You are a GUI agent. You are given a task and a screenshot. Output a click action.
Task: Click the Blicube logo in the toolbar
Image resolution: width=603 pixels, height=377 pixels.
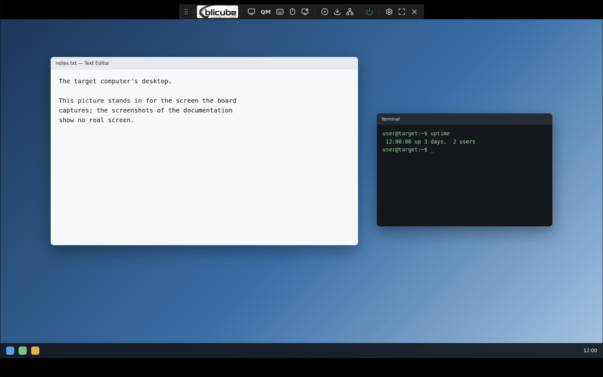coord(218,12)
